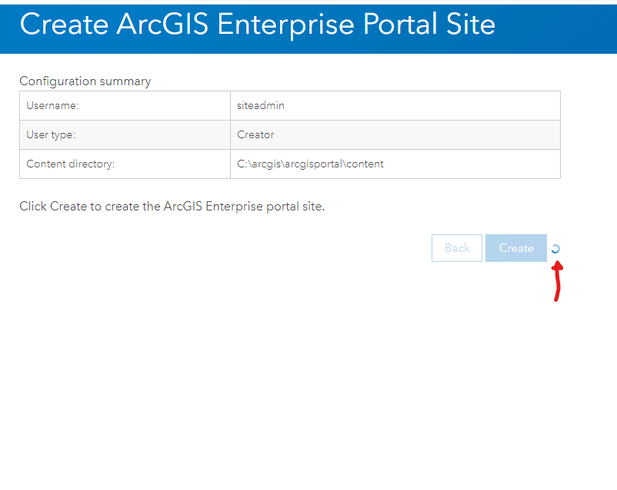This screenshot has height=490, width=617.
Task: Select the 'Creator' user type value
Action: [x=255, y=134]
